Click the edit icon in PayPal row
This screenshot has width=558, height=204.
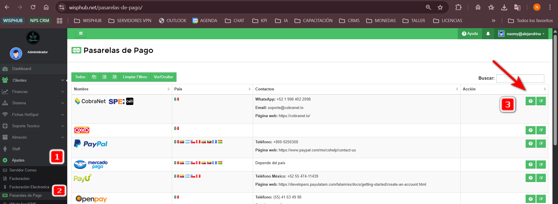tap(541, 144)
